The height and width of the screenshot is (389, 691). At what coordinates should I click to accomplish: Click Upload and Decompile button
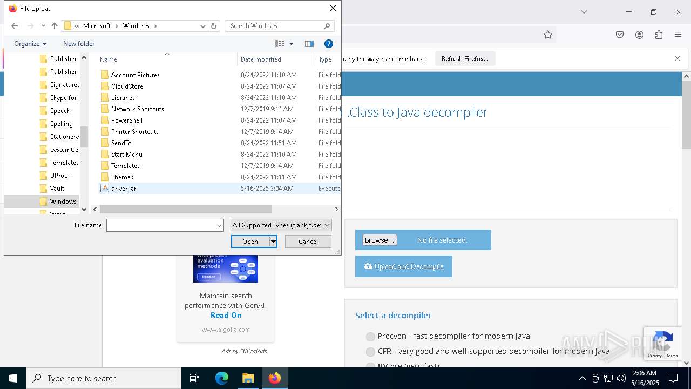[x=404, y=266]
